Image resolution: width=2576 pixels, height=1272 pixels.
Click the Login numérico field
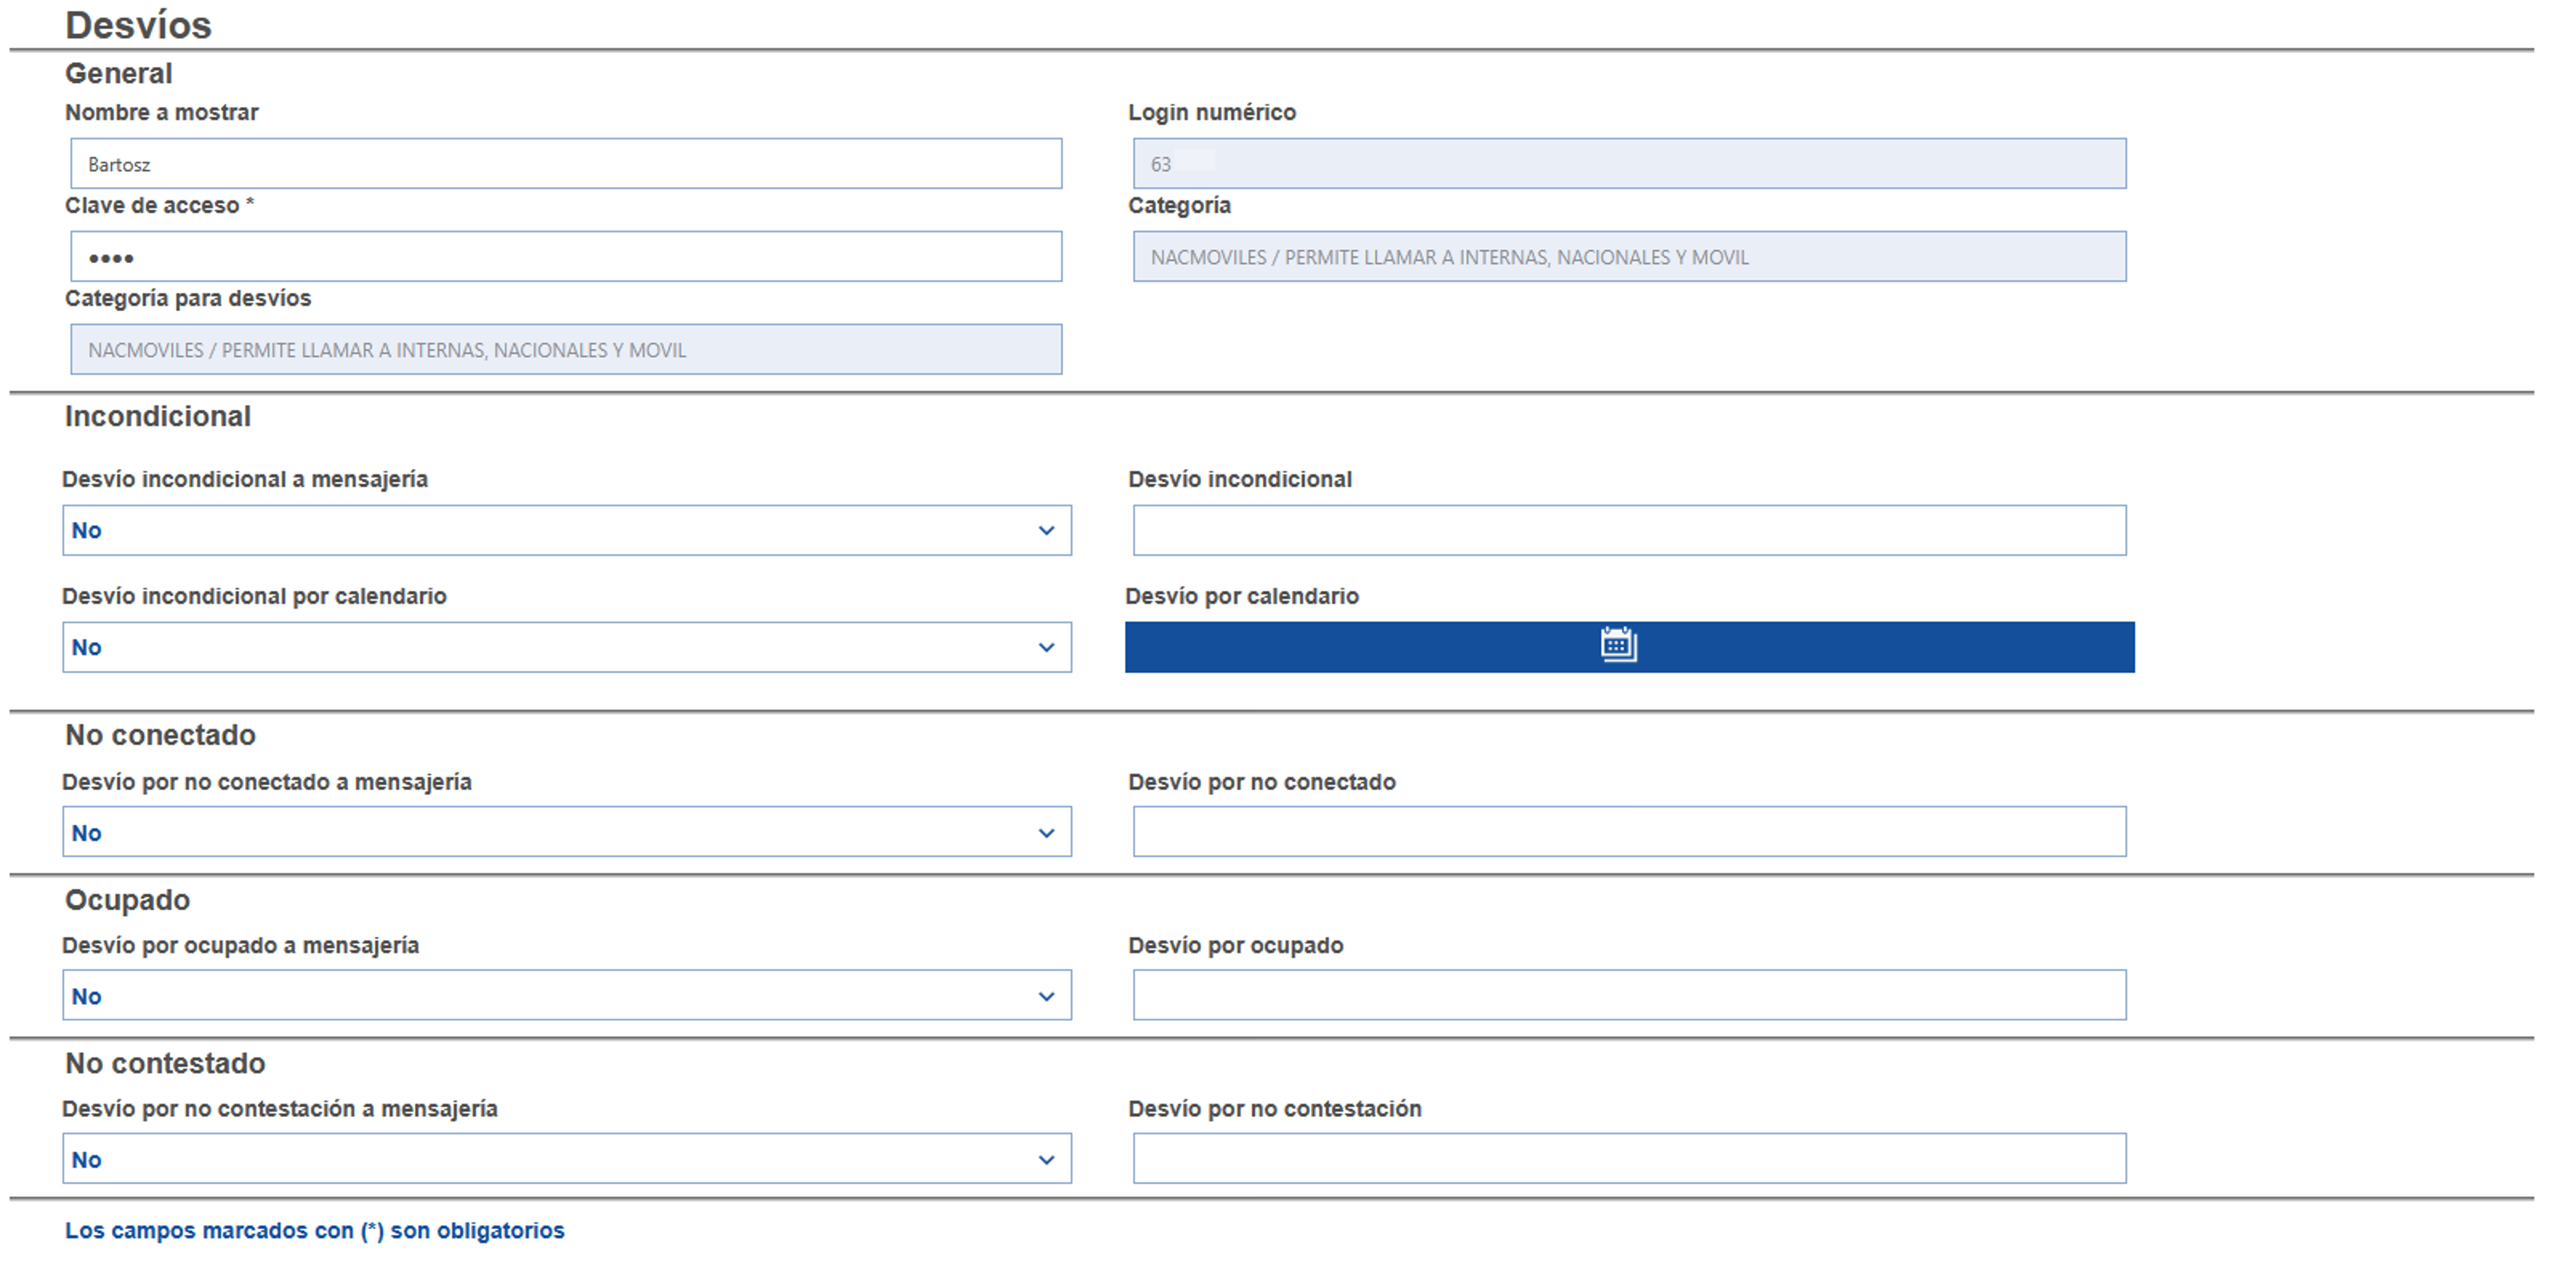(1629, 164)
